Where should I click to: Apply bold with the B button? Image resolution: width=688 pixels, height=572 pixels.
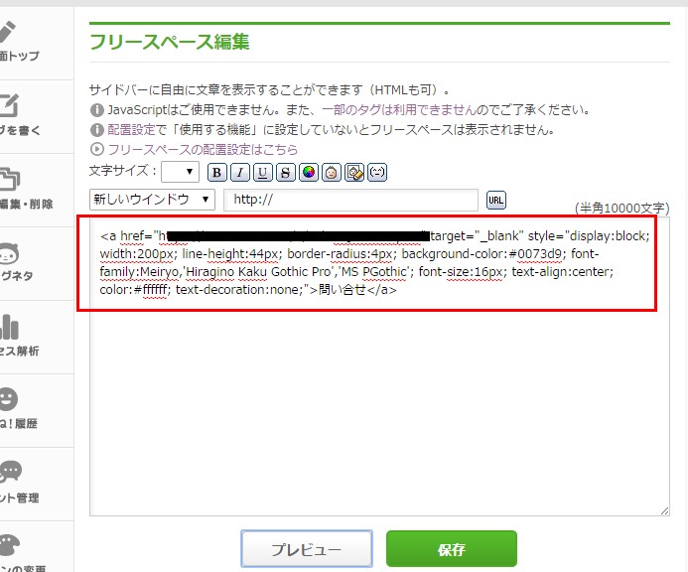[216, 173]
